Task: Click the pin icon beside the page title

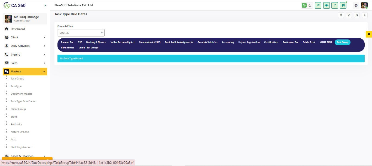Action: click(349, 15)
